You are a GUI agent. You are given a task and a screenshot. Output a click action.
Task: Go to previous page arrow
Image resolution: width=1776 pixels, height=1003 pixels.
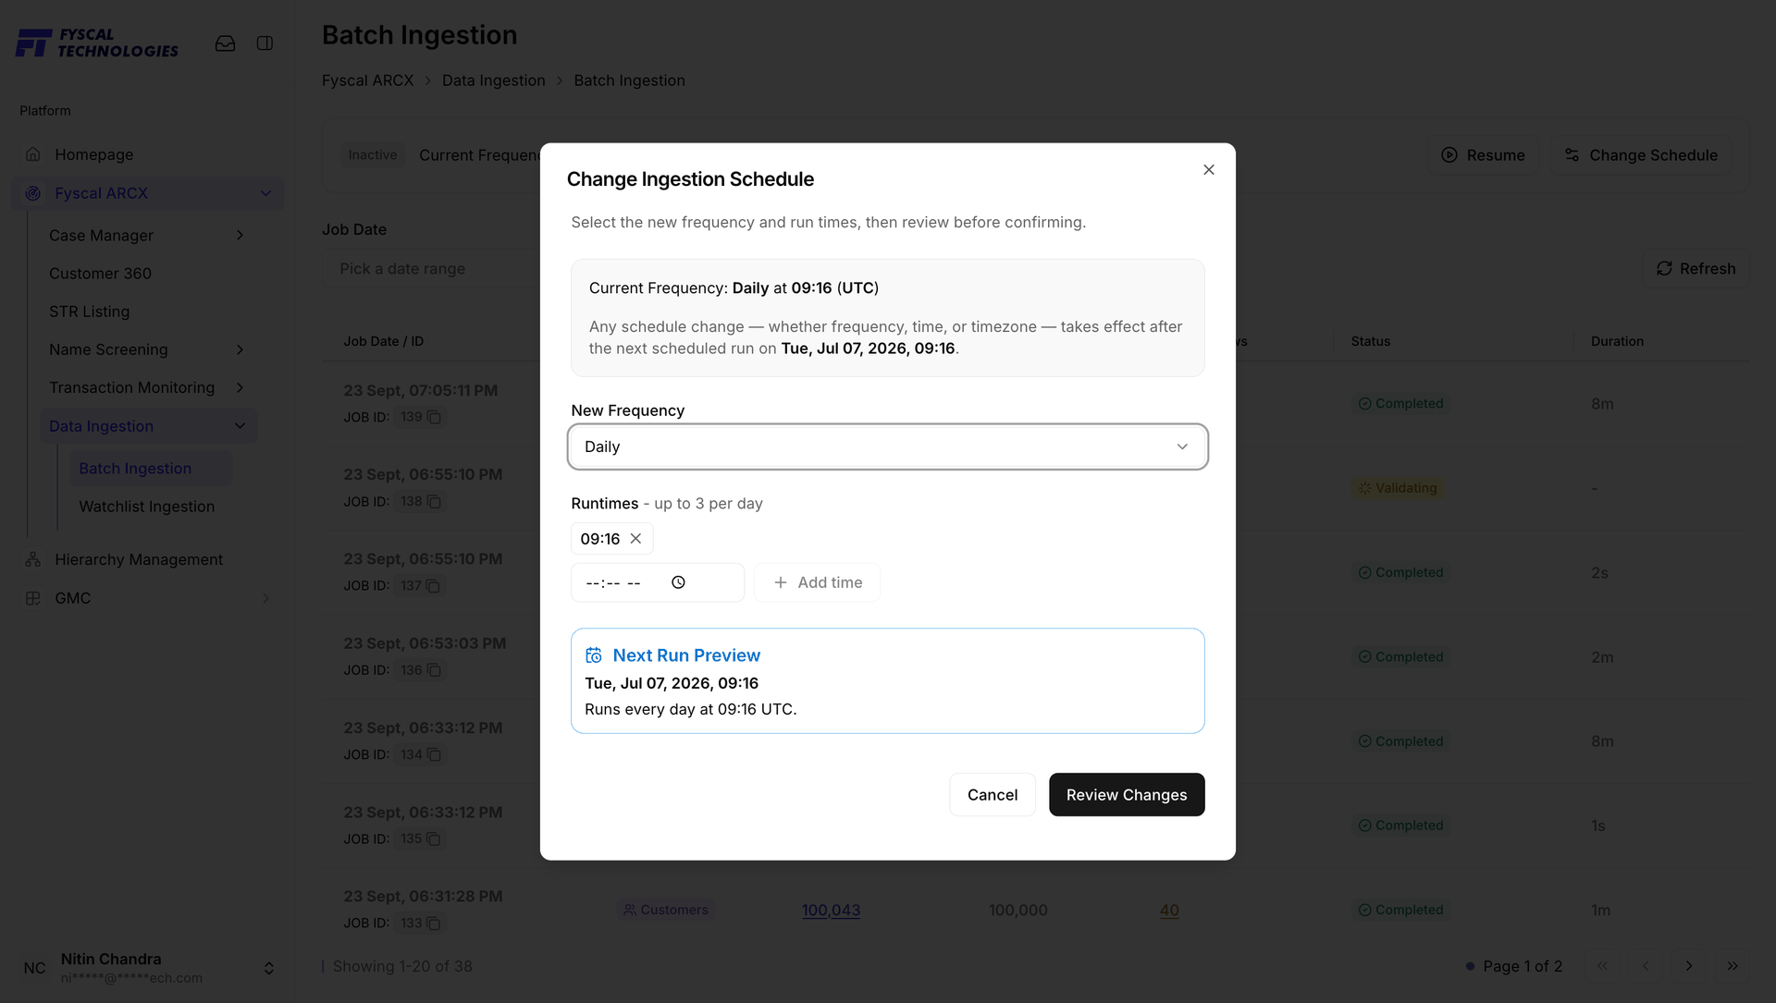1646,966
